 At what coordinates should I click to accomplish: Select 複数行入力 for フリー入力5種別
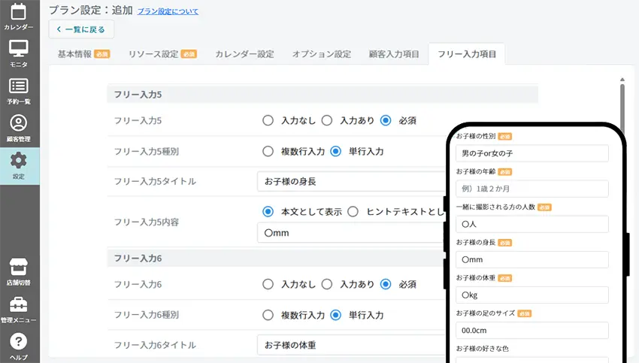pyautogui.click(x=268, y=152)
